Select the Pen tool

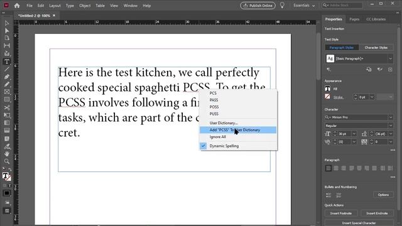[7, 77]
